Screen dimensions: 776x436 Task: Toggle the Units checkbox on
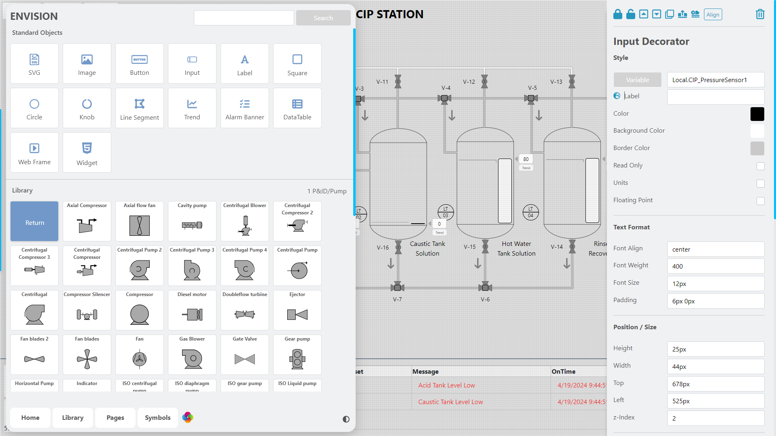coord(760,184)
